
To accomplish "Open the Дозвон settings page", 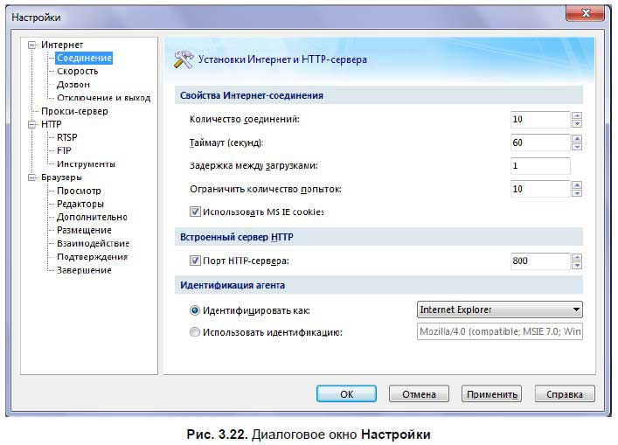I will pos(73,85).
